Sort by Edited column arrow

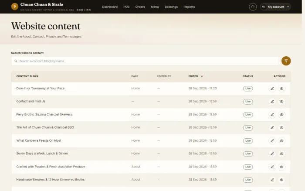[x=202, y=76]
